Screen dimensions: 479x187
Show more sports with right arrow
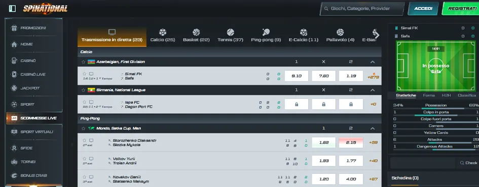pos(377,35)
